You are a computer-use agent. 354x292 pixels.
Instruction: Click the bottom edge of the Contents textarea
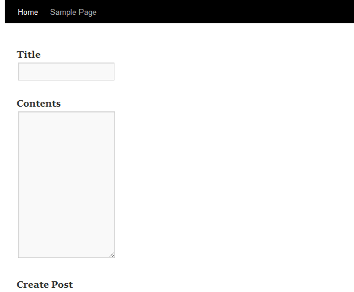coord(66,257)
